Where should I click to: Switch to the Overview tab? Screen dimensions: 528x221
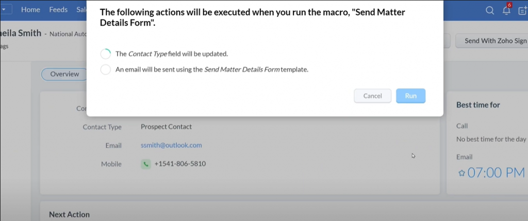(x=64, y=74)
